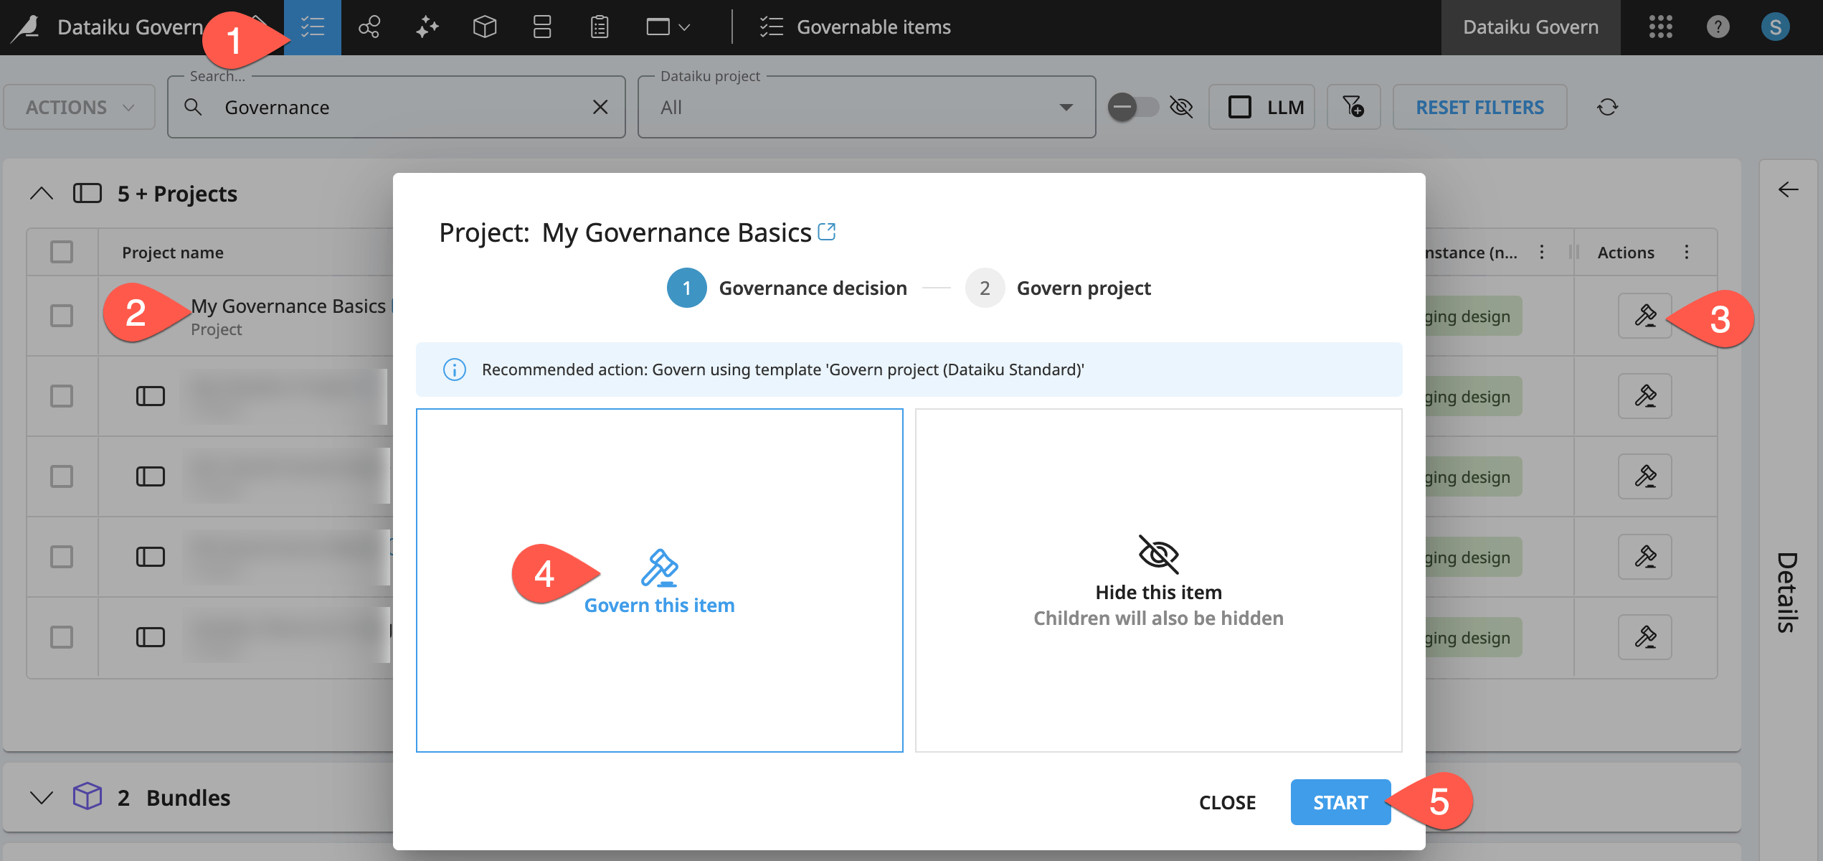This screenshot has height=861, width=1823.
Task: Open project in new window link icon
Action: pyautogui.click(x=827, y=232)
